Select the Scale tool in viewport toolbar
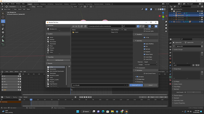The height and width of the screenshot is (114, 204). tap(3, 29)
